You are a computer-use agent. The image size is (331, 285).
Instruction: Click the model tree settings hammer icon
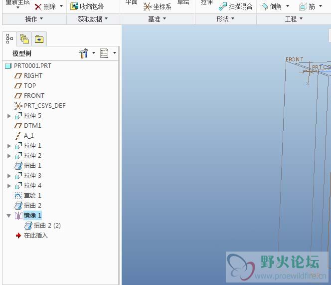83,53
